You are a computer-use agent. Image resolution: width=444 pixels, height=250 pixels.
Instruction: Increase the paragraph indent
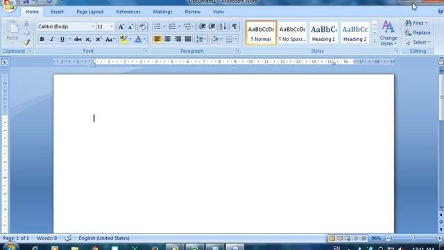click(x=212, y=26)
